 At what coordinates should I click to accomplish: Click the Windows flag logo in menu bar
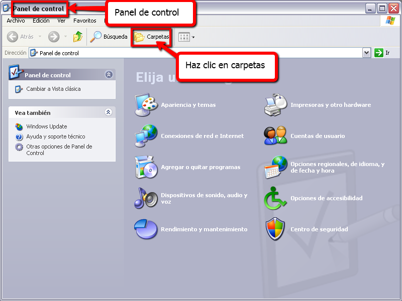point(390,21)
